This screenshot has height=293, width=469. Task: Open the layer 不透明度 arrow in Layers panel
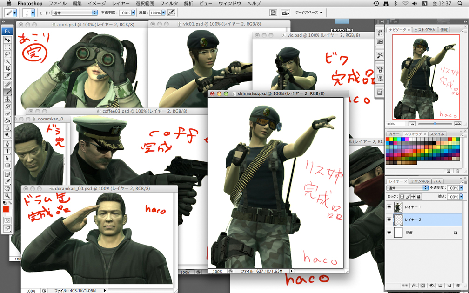click(x=461, y=188)
